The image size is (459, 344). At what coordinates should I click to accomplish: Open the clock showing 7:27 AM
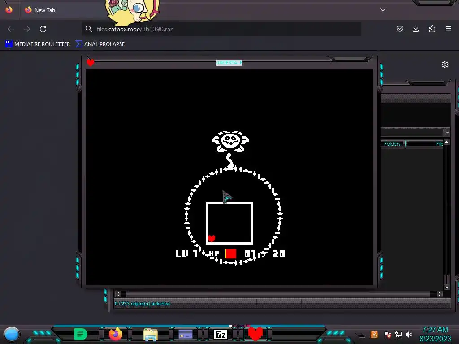(435, 334)
